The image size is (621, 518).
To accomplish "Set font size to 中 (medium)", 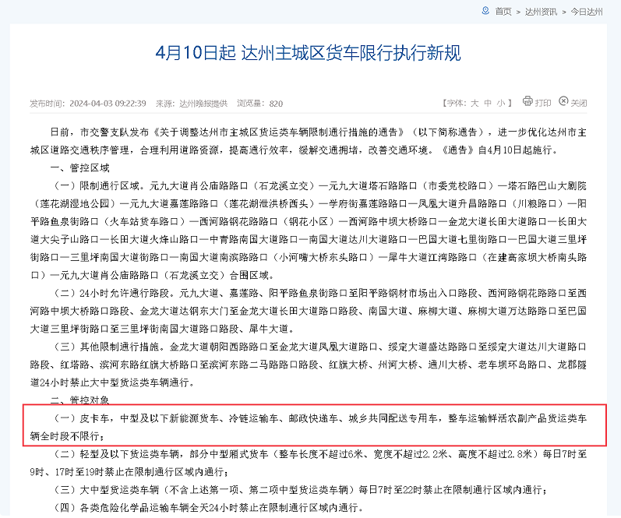I will [488, 103].
